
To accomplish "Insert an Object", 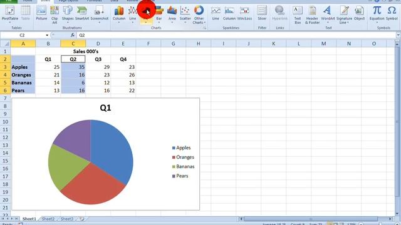I will coord(359,13).
